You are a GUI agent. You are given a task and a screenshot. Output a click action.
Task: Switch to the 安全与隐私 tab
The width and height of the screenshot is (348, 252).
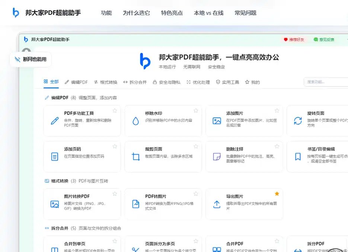coord(166,82)
